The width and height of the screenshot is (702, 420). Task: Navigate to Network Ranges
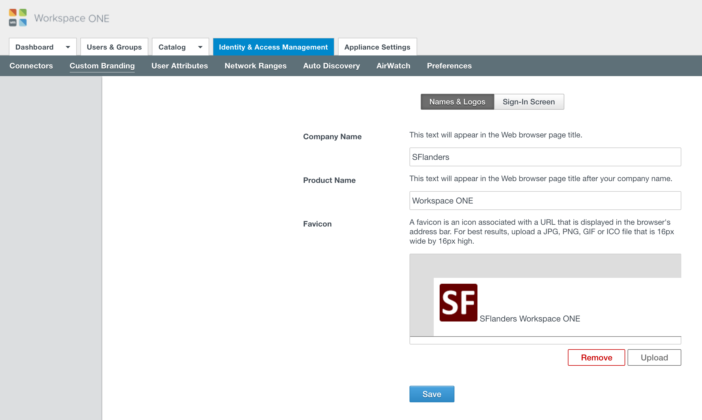(255, 66)
